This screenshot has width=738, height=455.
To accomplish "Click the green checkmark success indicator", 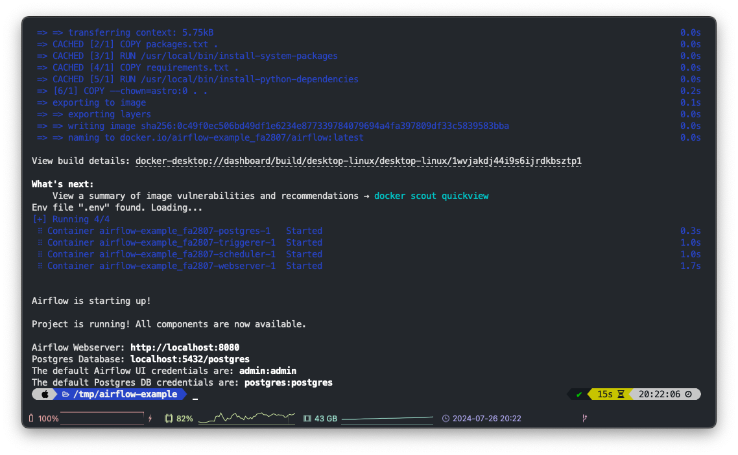I will 579,393.
